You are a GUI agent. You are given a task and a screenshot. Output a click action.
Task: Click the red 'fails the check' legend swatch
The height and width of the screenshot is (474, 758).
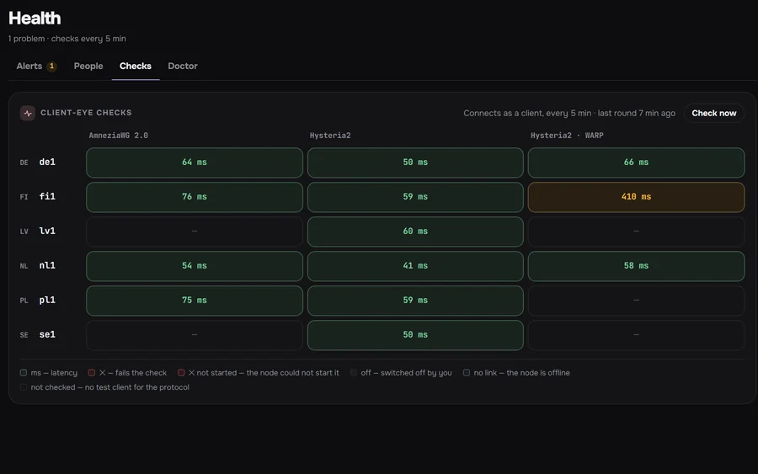click(91, 372)
